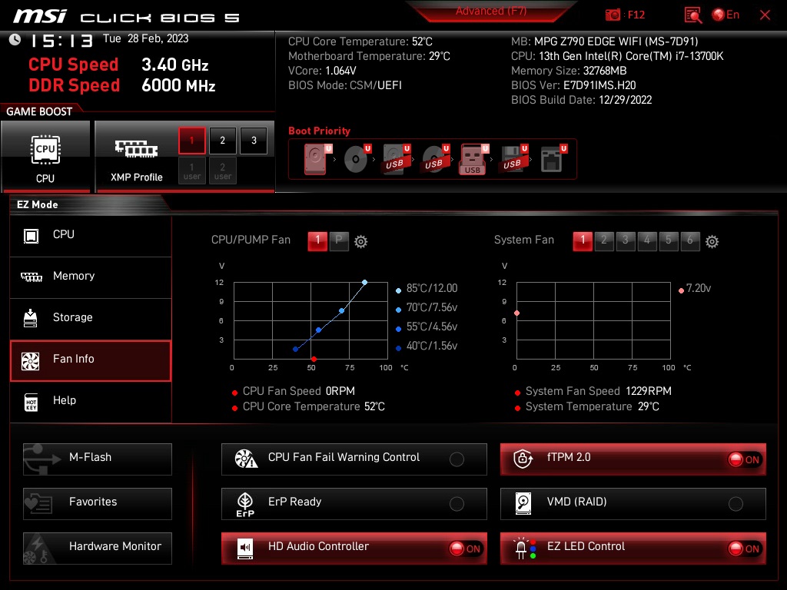The image size is (787, 590).
Task: Open the CPU section in EZ Mode
Action: coord(91,235)
